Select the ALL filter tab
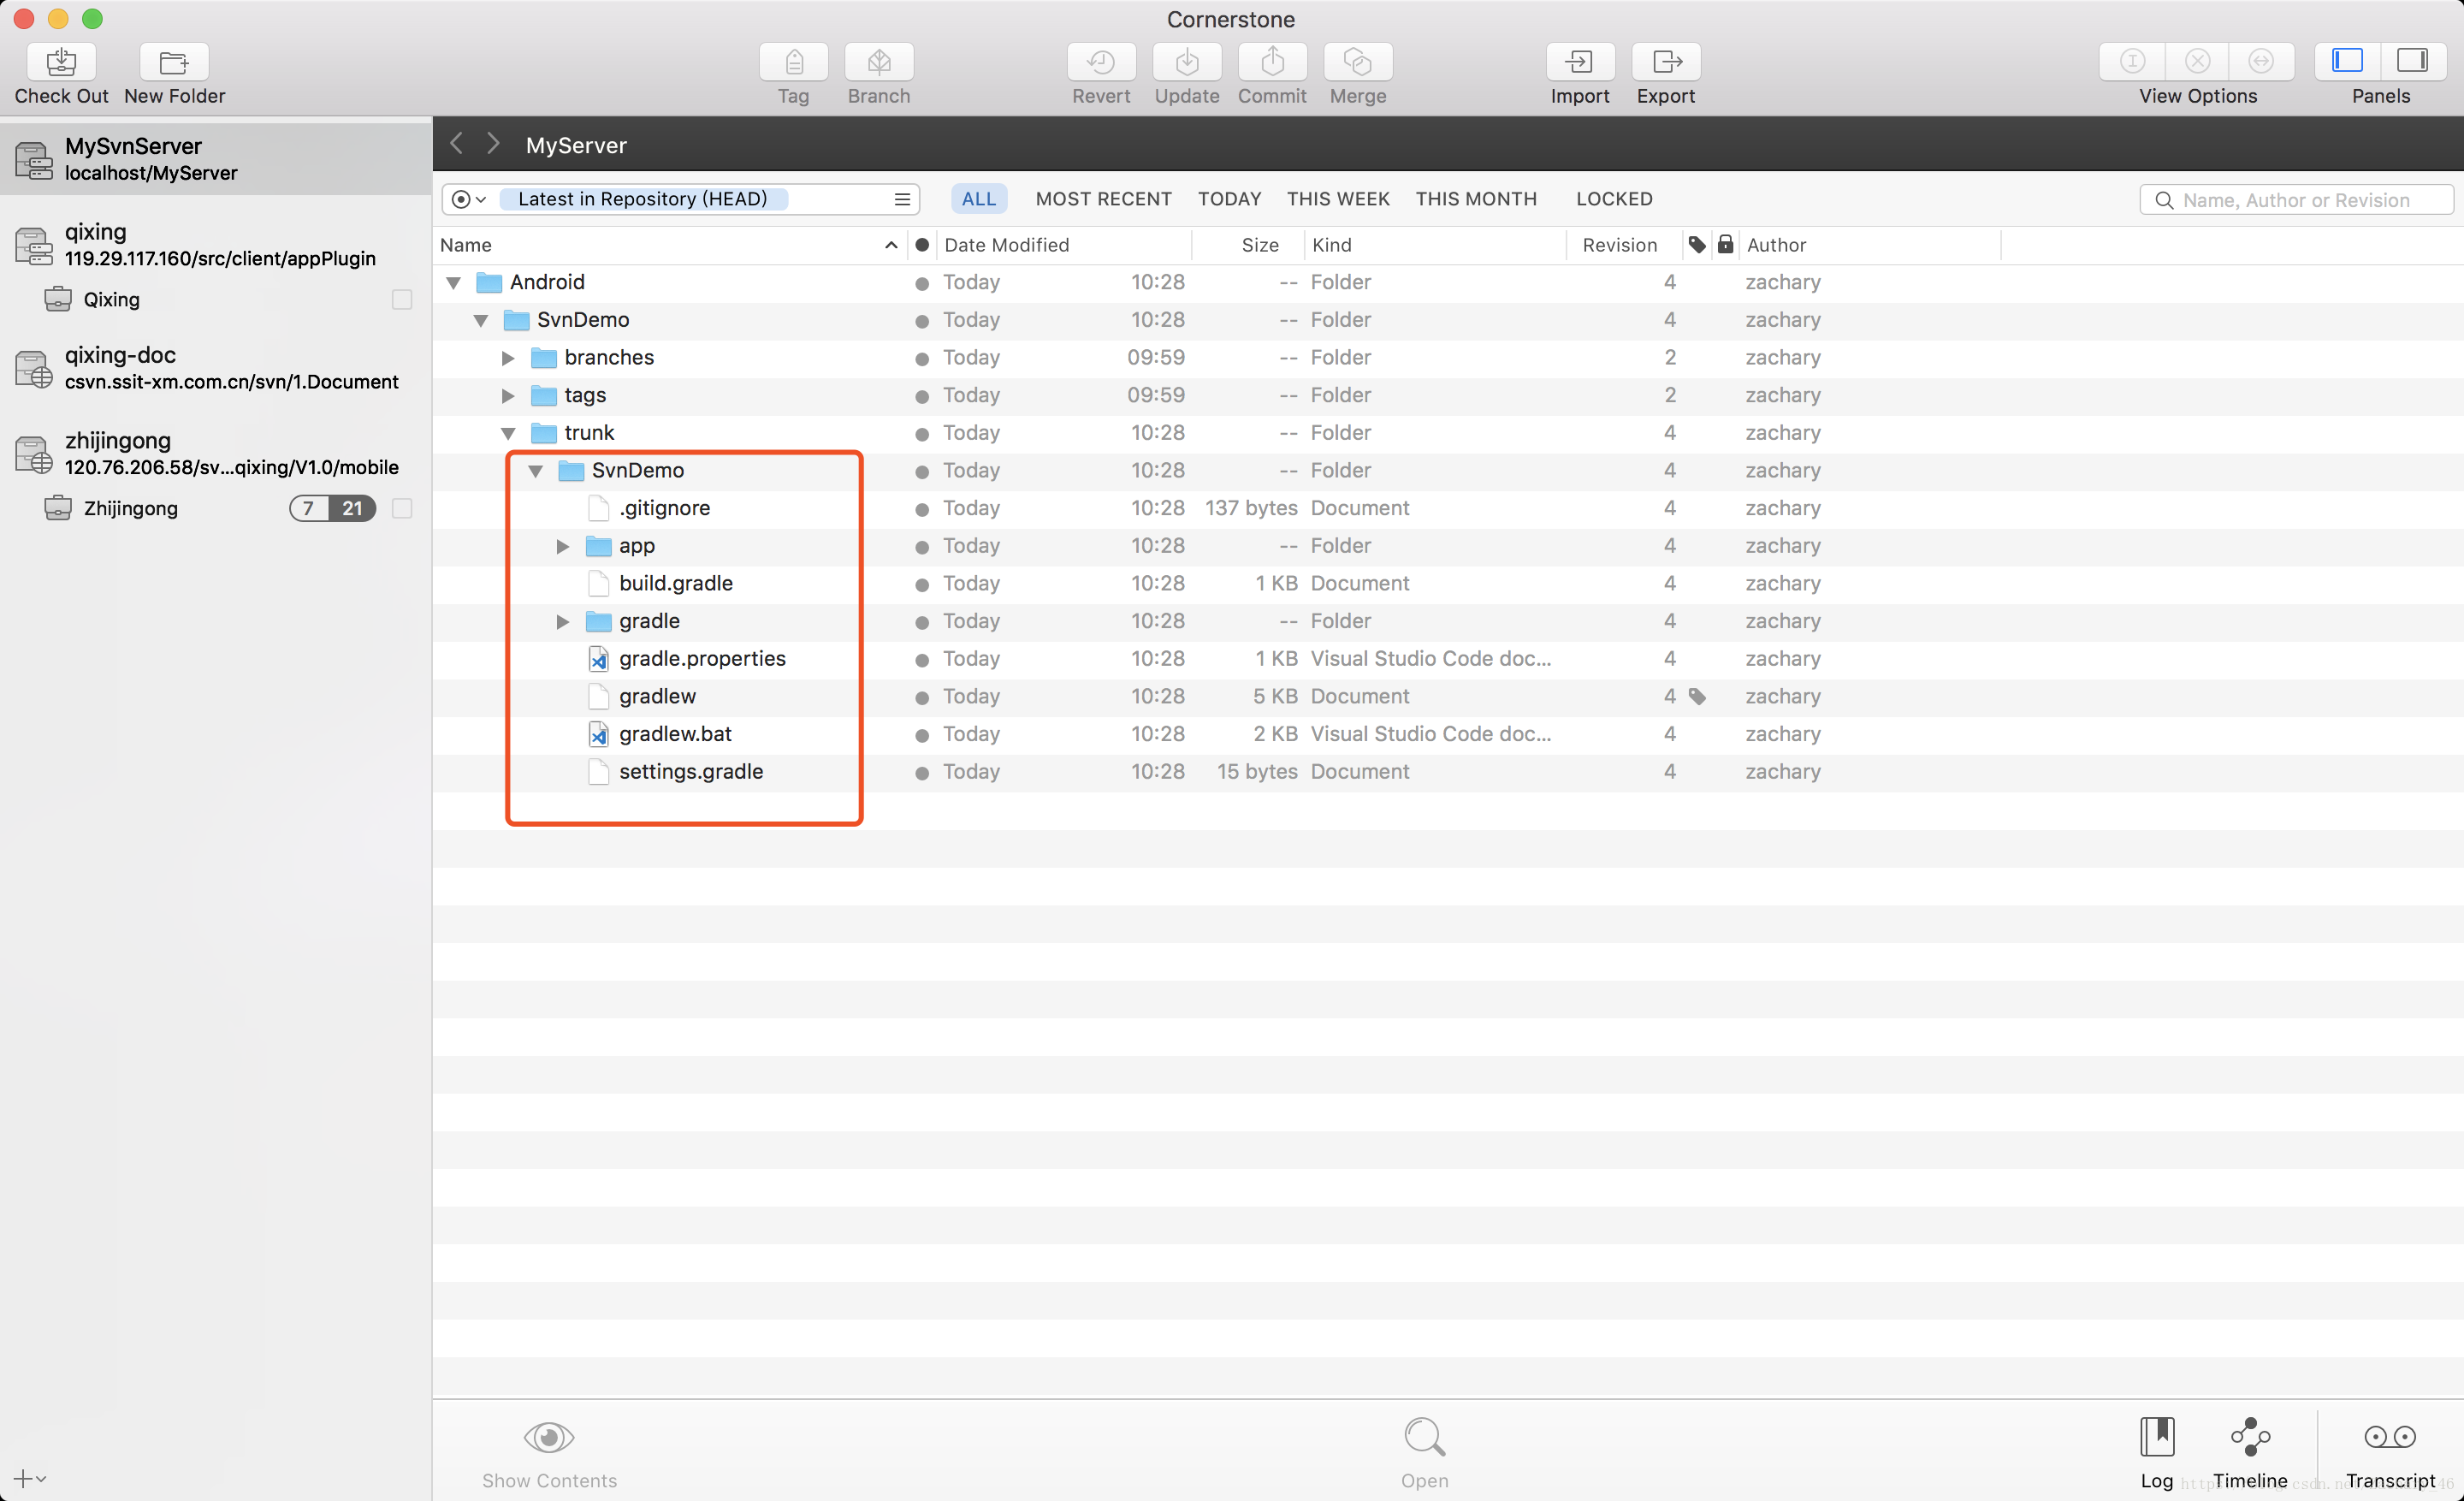Screen dimensions: 2464x1501 pos(978,199)
